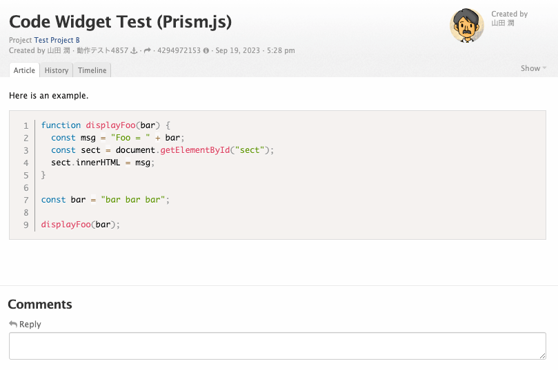Switch to the Article tab
The image size is (558, 370).
click(x=24, y=70)
